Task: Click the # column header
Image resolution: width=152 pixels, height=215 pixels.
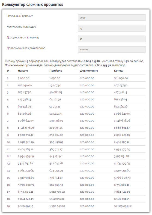Action: 8,71
